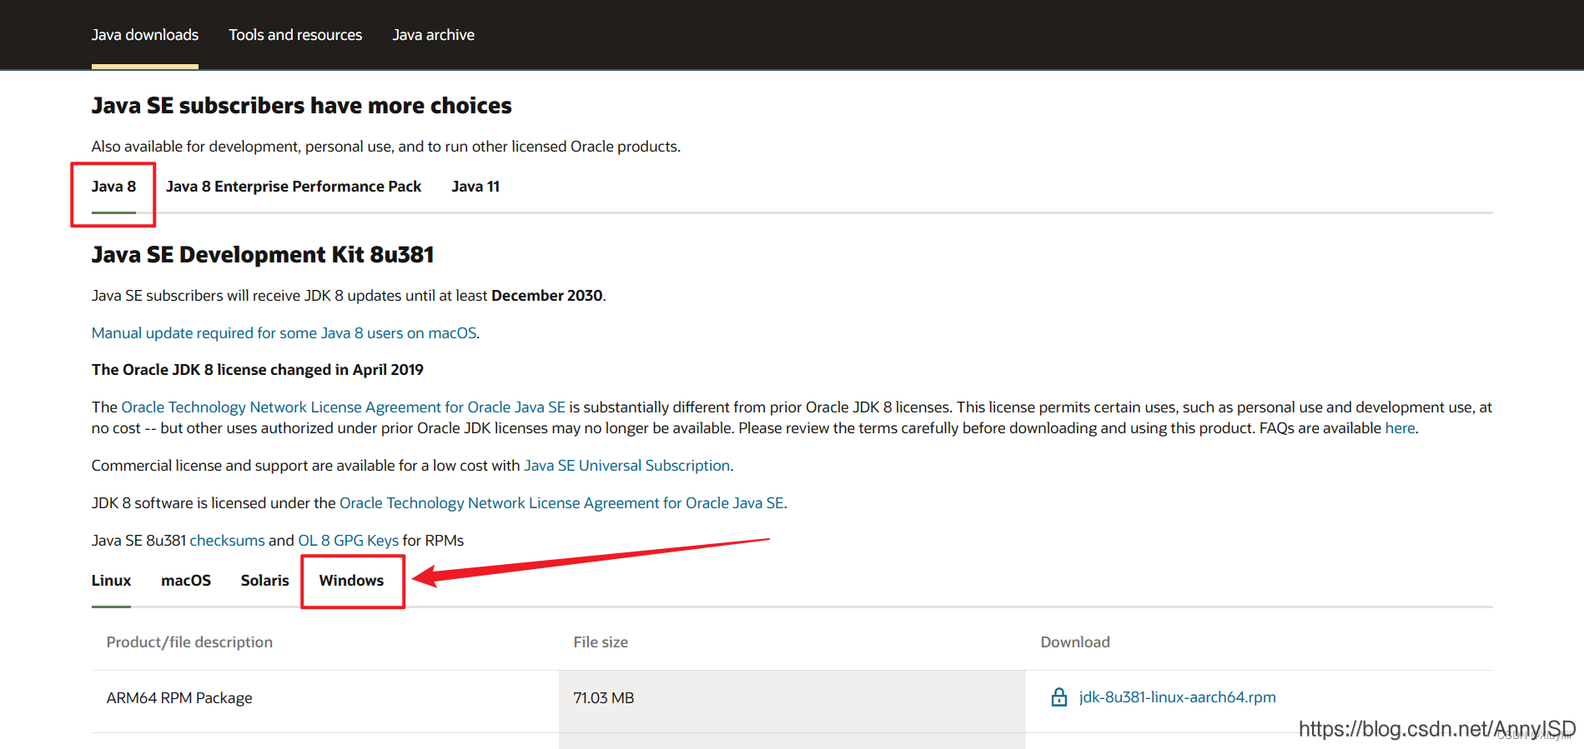Screen dimensions: 1584x749
Task: Open the Java archive tab
Action: pyautogui.click(x=434, y=35)
